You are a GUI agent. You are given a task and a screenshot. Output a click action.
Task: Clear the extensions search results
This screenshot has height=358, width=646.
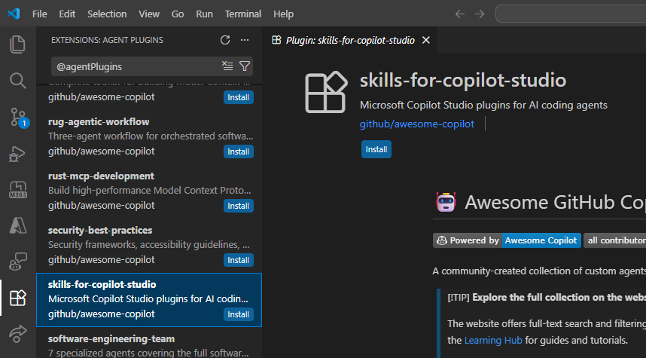coord(227,66)
